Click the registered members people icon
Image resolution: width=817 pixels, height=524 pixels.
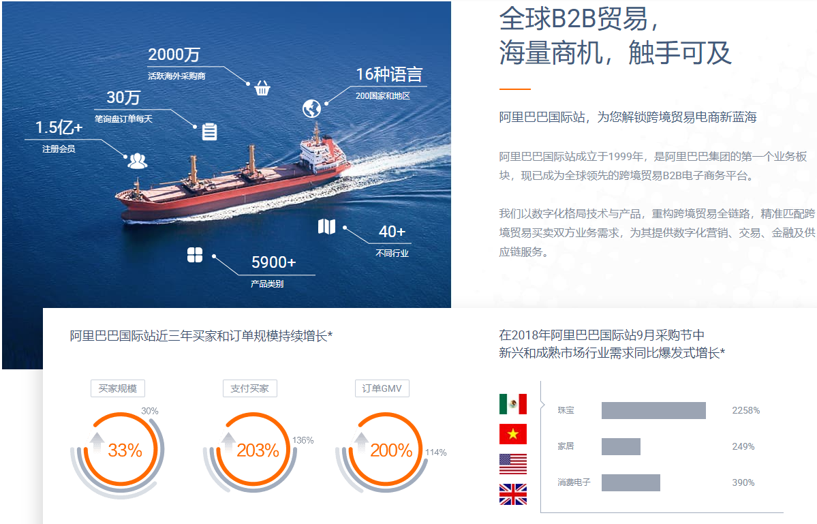(137, 161)
